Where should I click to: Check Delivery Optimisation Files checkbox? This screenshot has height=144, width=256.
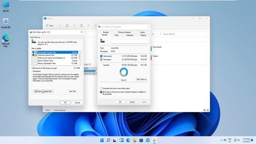33,63
